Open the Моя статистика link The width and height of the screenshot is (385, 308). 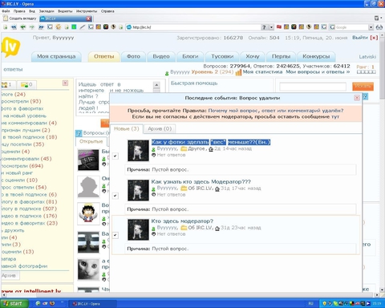[x=262, y=72]
